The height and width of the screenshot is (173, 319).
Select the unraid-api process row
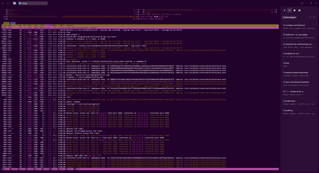coord(140,37)
